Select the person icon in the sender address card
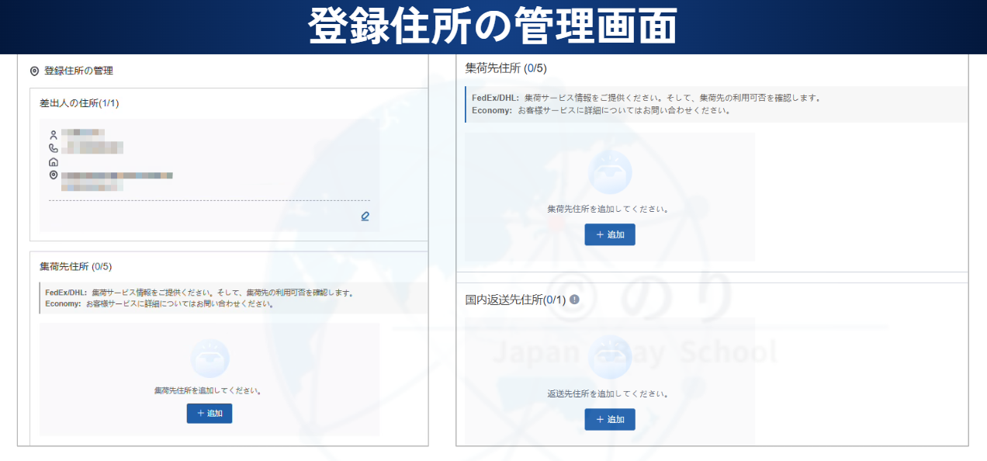 (54, 135)
